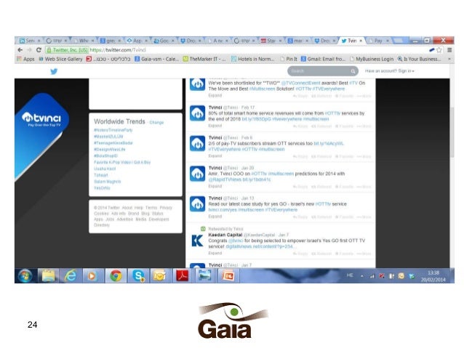Click the browser back arrow
The height and width of the screenshot is (348, 464).
(x=20, y=50)
